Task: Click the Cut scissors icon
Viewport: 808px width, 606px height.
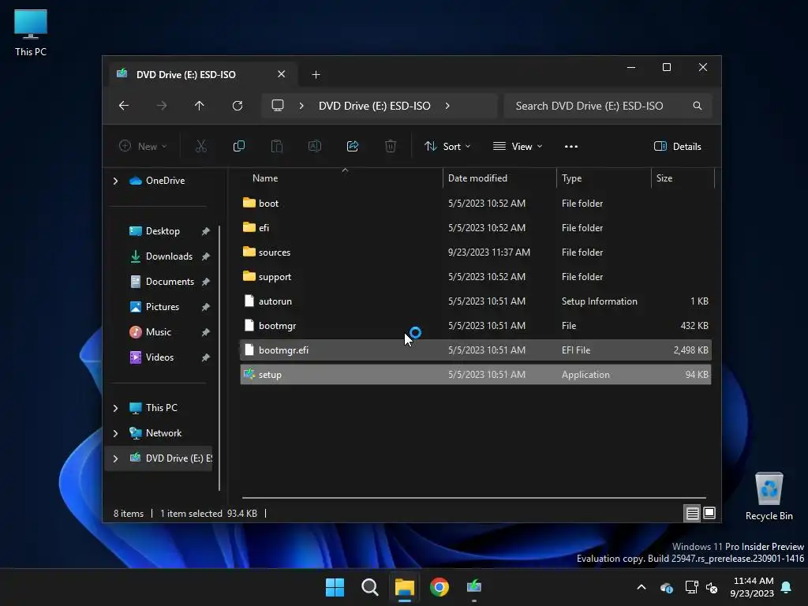Action: pos(201,146)
